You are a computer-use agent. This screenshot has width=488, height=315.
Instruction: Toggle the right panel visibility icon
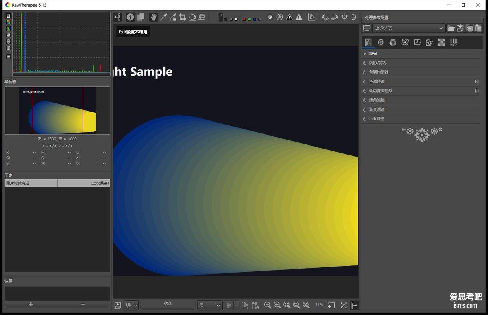click(x=354, y=305)
